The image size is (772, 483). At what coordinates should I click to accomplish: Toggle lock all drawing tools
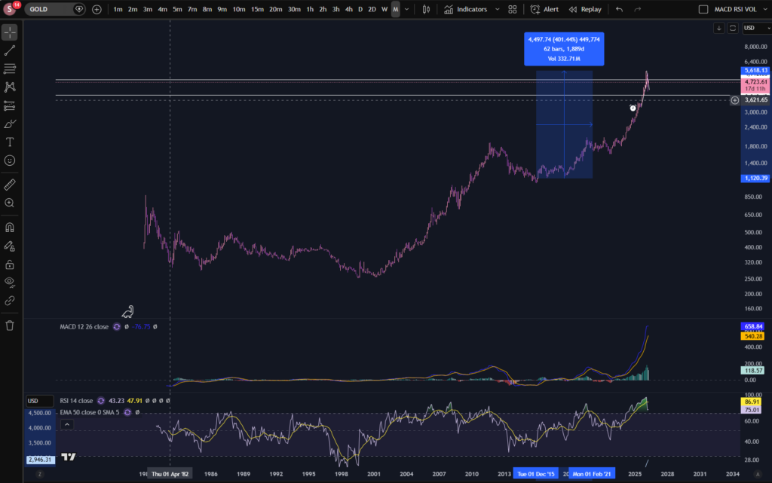(x=10, y=264)
